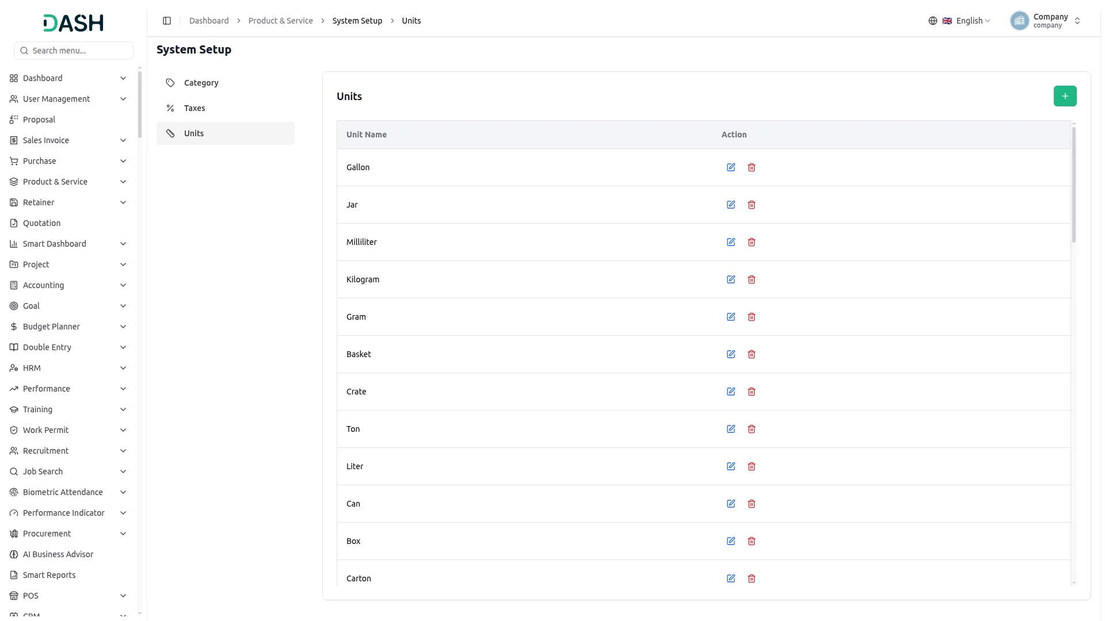This screenshot has height=621, width=1105.
Task: Edit the Basket unit
Action: (731, 354)
